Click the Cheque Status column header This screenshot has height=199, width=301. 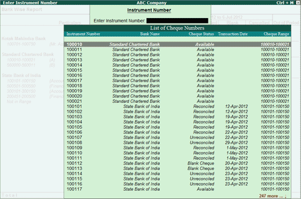click(x=201, y=34)
